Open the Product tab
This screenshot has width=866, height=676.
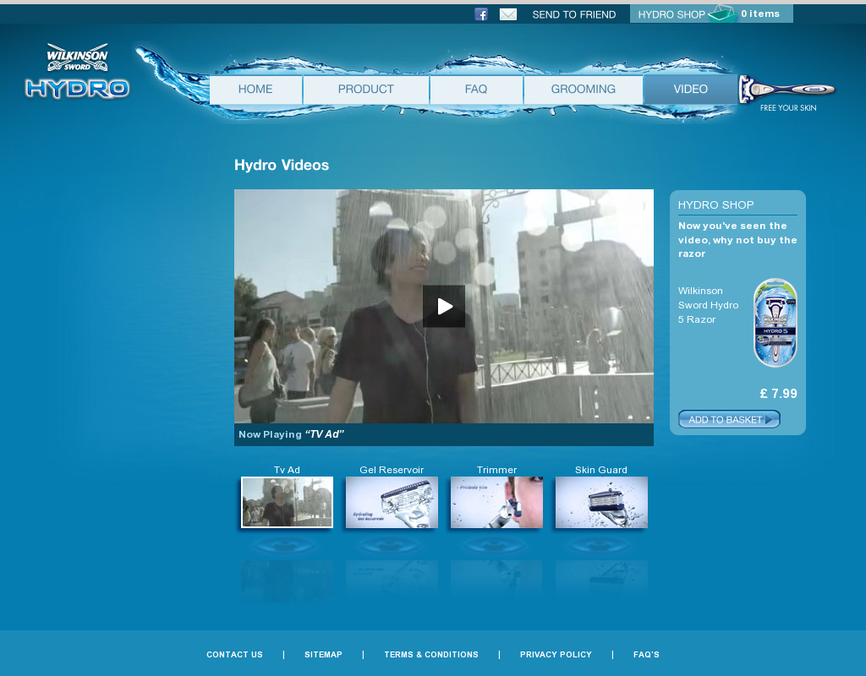(365, 90)
